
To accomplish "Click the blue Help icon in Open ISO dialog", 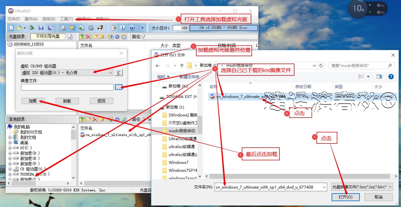I will point(391,76).
